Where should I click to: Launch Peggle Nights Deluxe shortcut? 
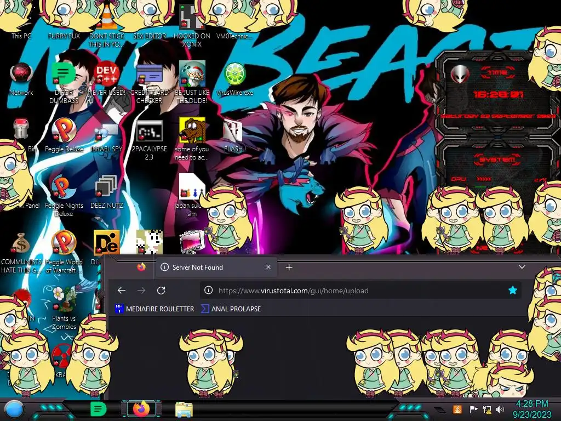(64, 187)
